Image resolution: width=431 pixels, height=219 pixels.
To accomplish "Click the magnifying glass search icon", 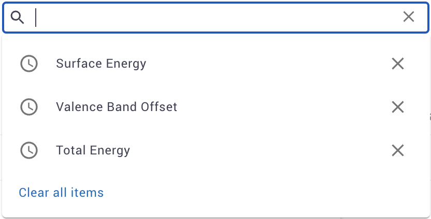I will (18, 18).
